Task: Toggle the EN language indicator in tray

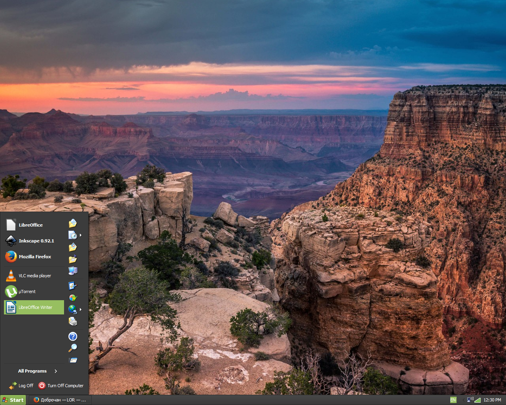Action: pos(453,400)
